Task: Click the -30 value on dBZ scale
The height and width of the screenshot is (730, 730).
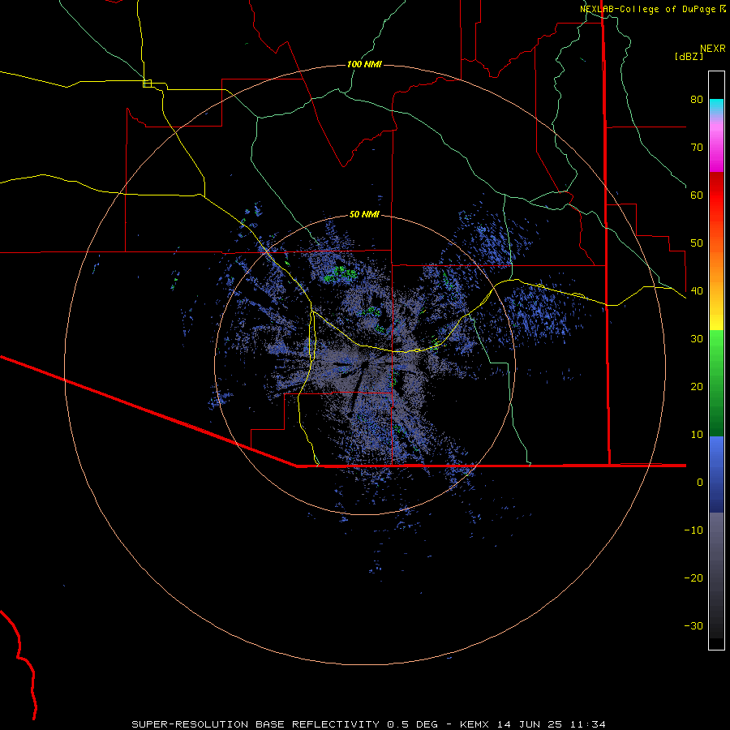Action: click(693, 626)
